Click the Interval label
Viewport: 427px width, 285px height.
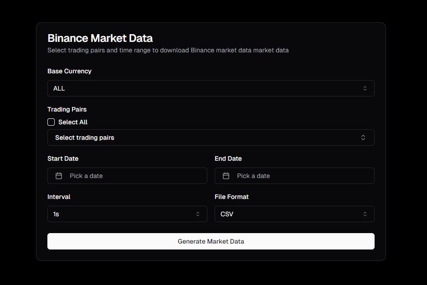(x=59, y=197)
